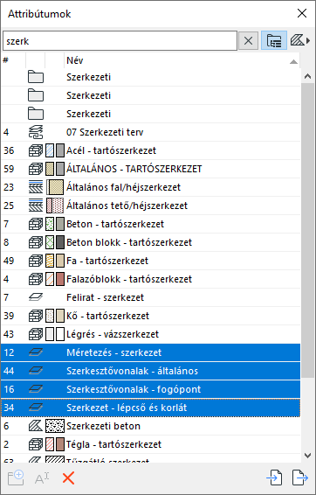Click the building material icon of 'Légrés - vázszerkezet'
Image resolution: width=316 pixels, height=495 pixels.
35,334
